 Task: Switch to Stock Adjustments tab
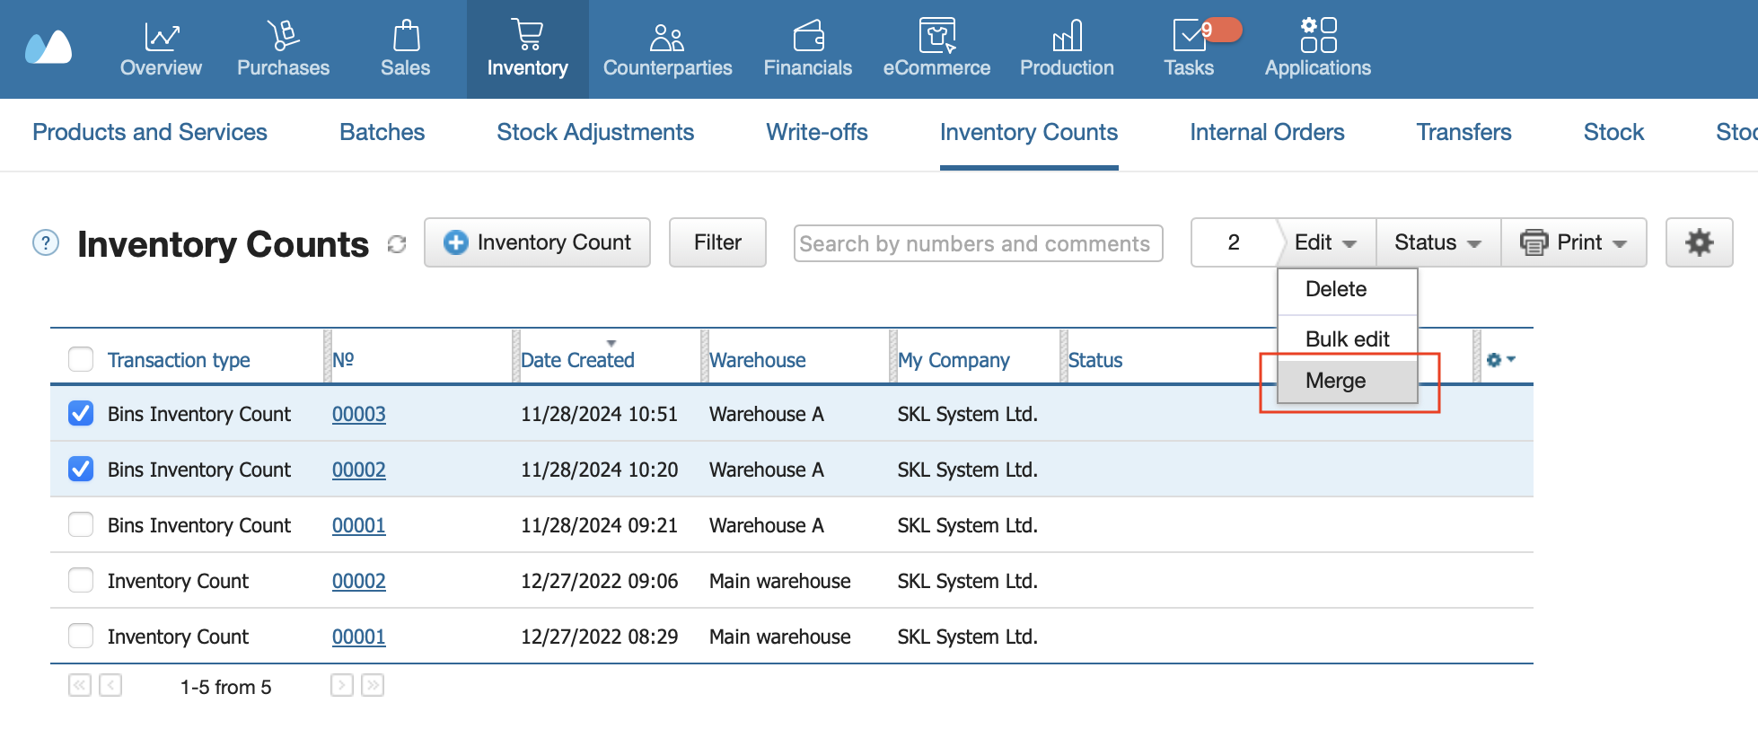click(595, 133)
